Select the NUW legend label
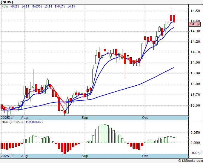The image size is (203, 163). tap(5, 7)
